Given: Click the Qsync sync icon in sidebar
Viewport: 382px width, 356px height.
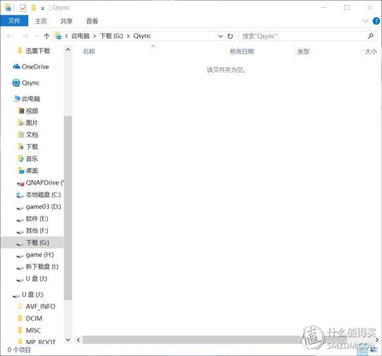Looking at the screenshot, I should pos(16,83).
